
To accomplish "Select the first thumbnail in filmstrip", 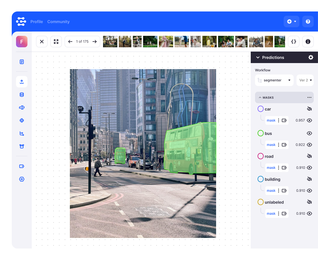I will click(x=110, y=42).
